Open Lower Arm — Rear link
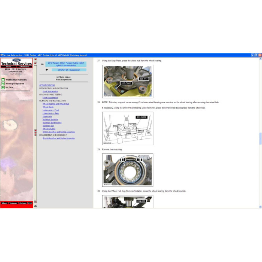The height and width of the screenshot is (262, 262). coord(51,113)
